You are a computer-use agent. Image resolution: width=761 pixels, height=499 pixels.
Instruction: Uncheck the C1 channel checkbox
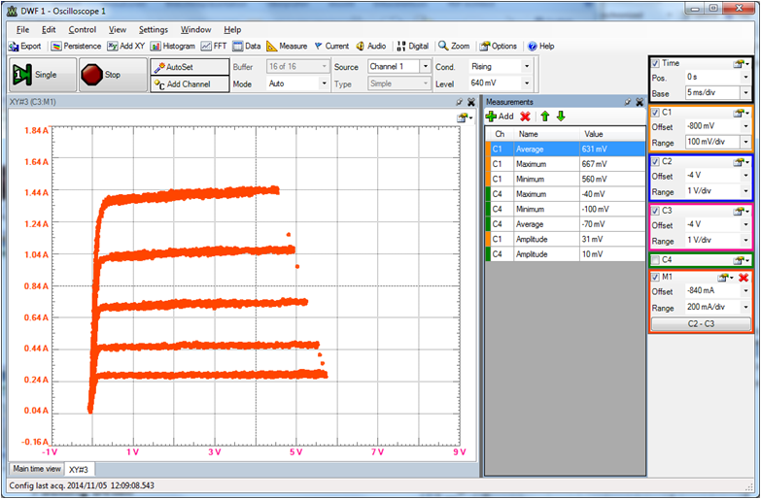pos(656,113)
